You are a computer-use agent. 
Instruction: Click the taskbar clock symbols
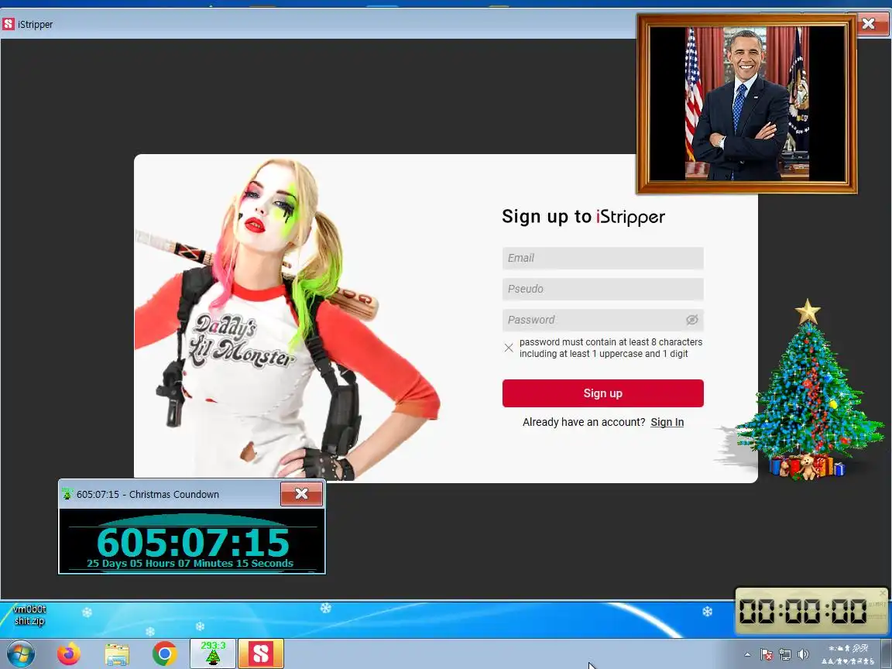(848, 655)
